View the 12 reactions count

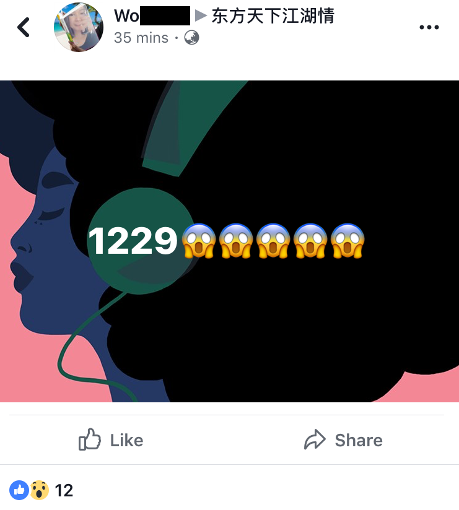point(64,490)
